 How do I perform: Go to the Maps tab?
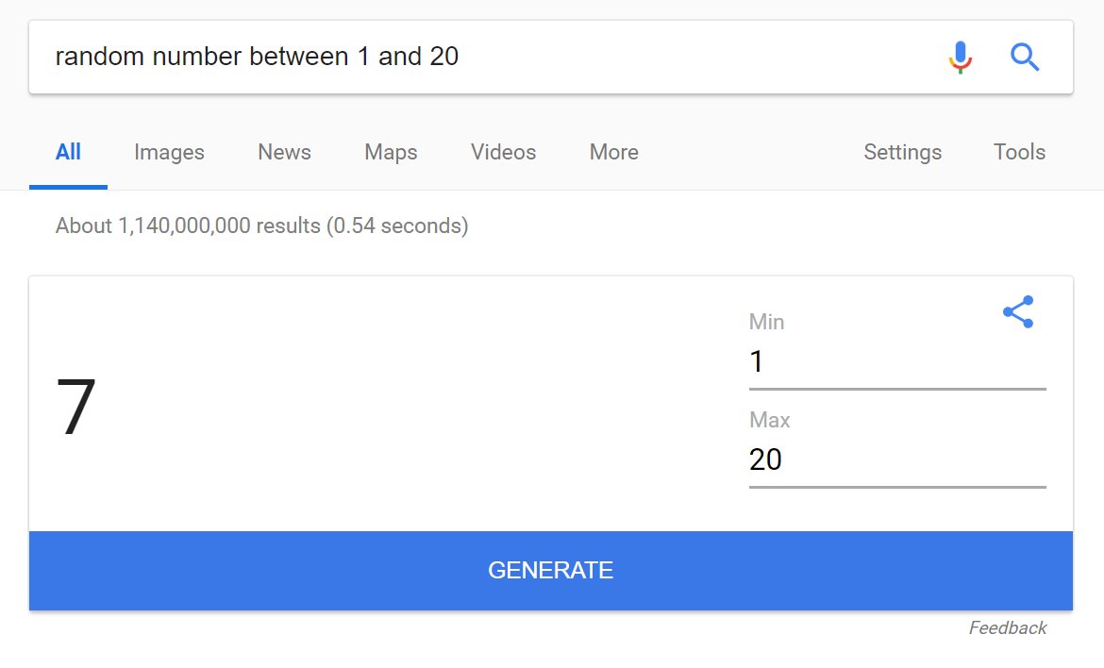[x=391, y=152]
